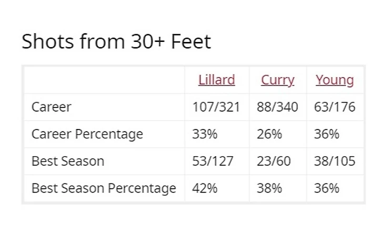Click Young's best season 38/105 cell
The image size is (384, 248).
[335, 161]
